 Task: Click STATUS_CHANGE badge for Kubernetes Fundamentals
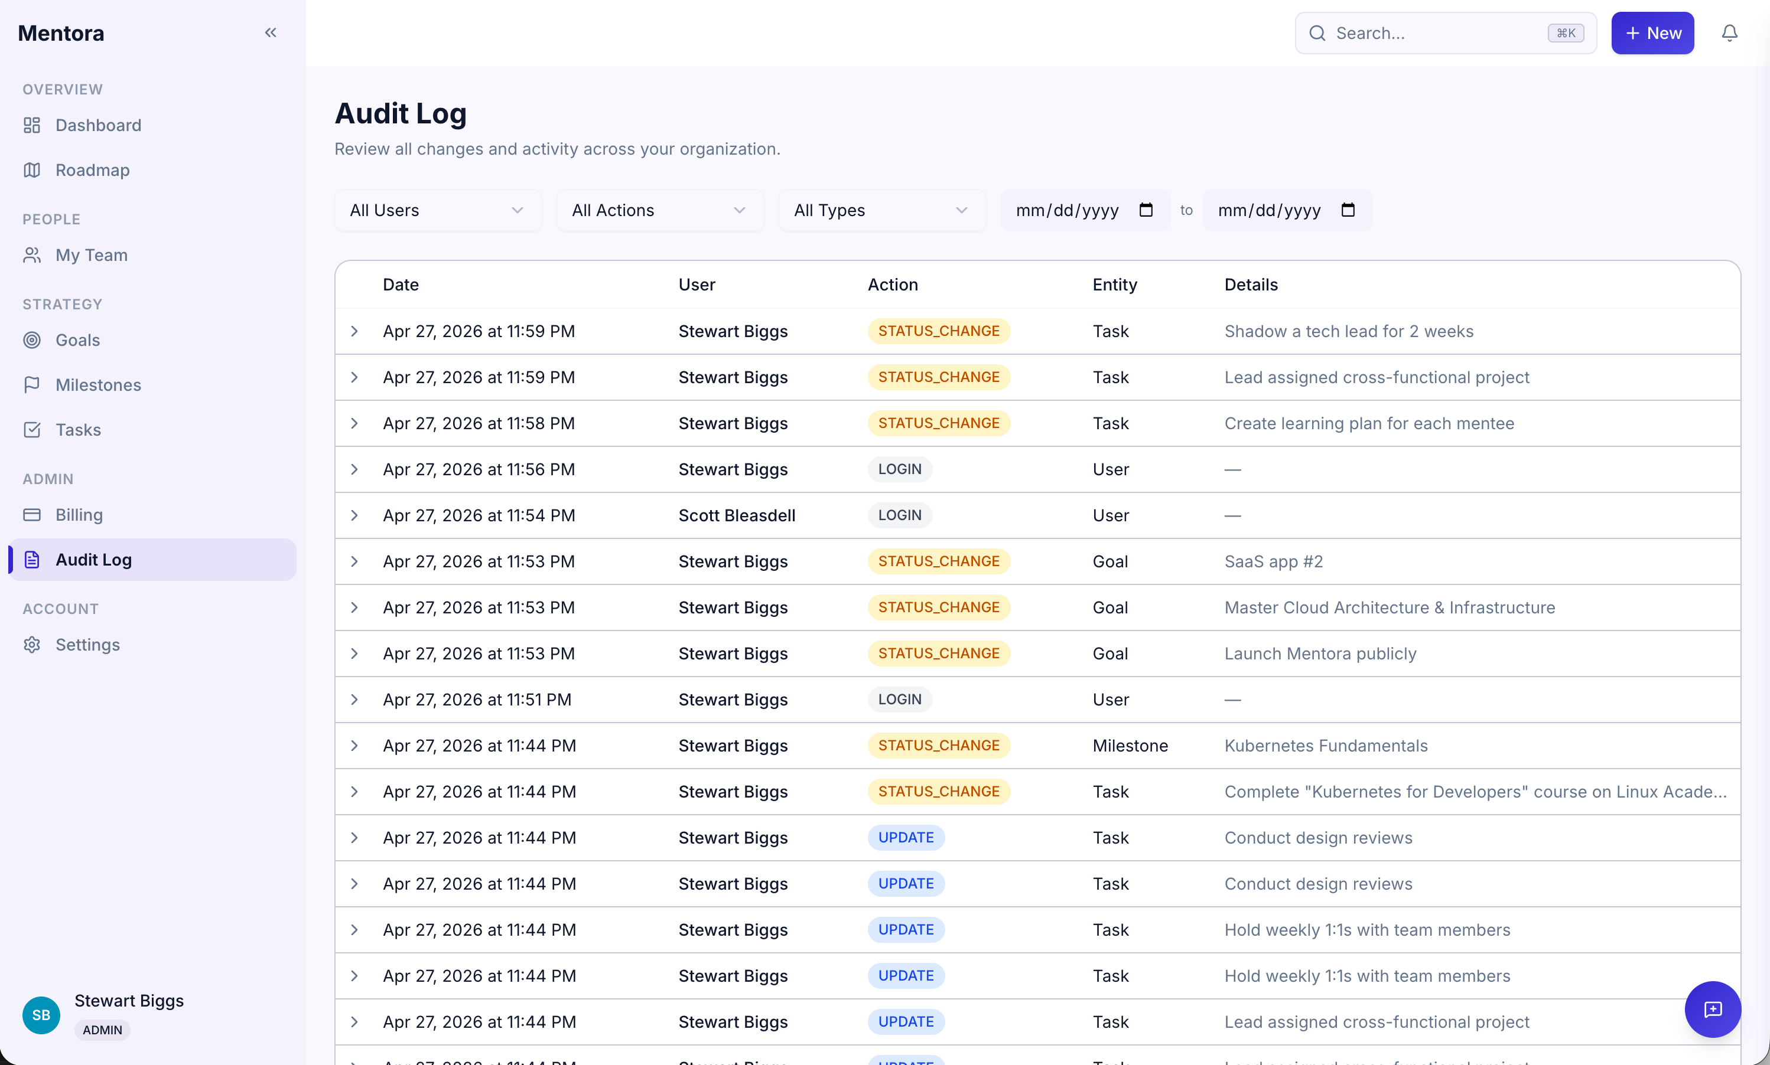coord(939,746)
